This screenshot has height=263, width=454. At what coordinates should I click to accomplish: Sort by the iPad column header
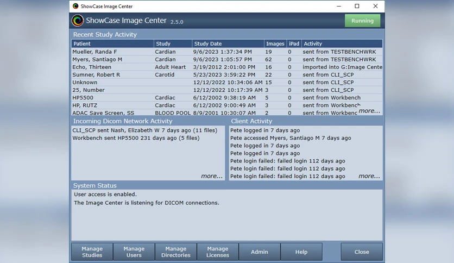294,43
